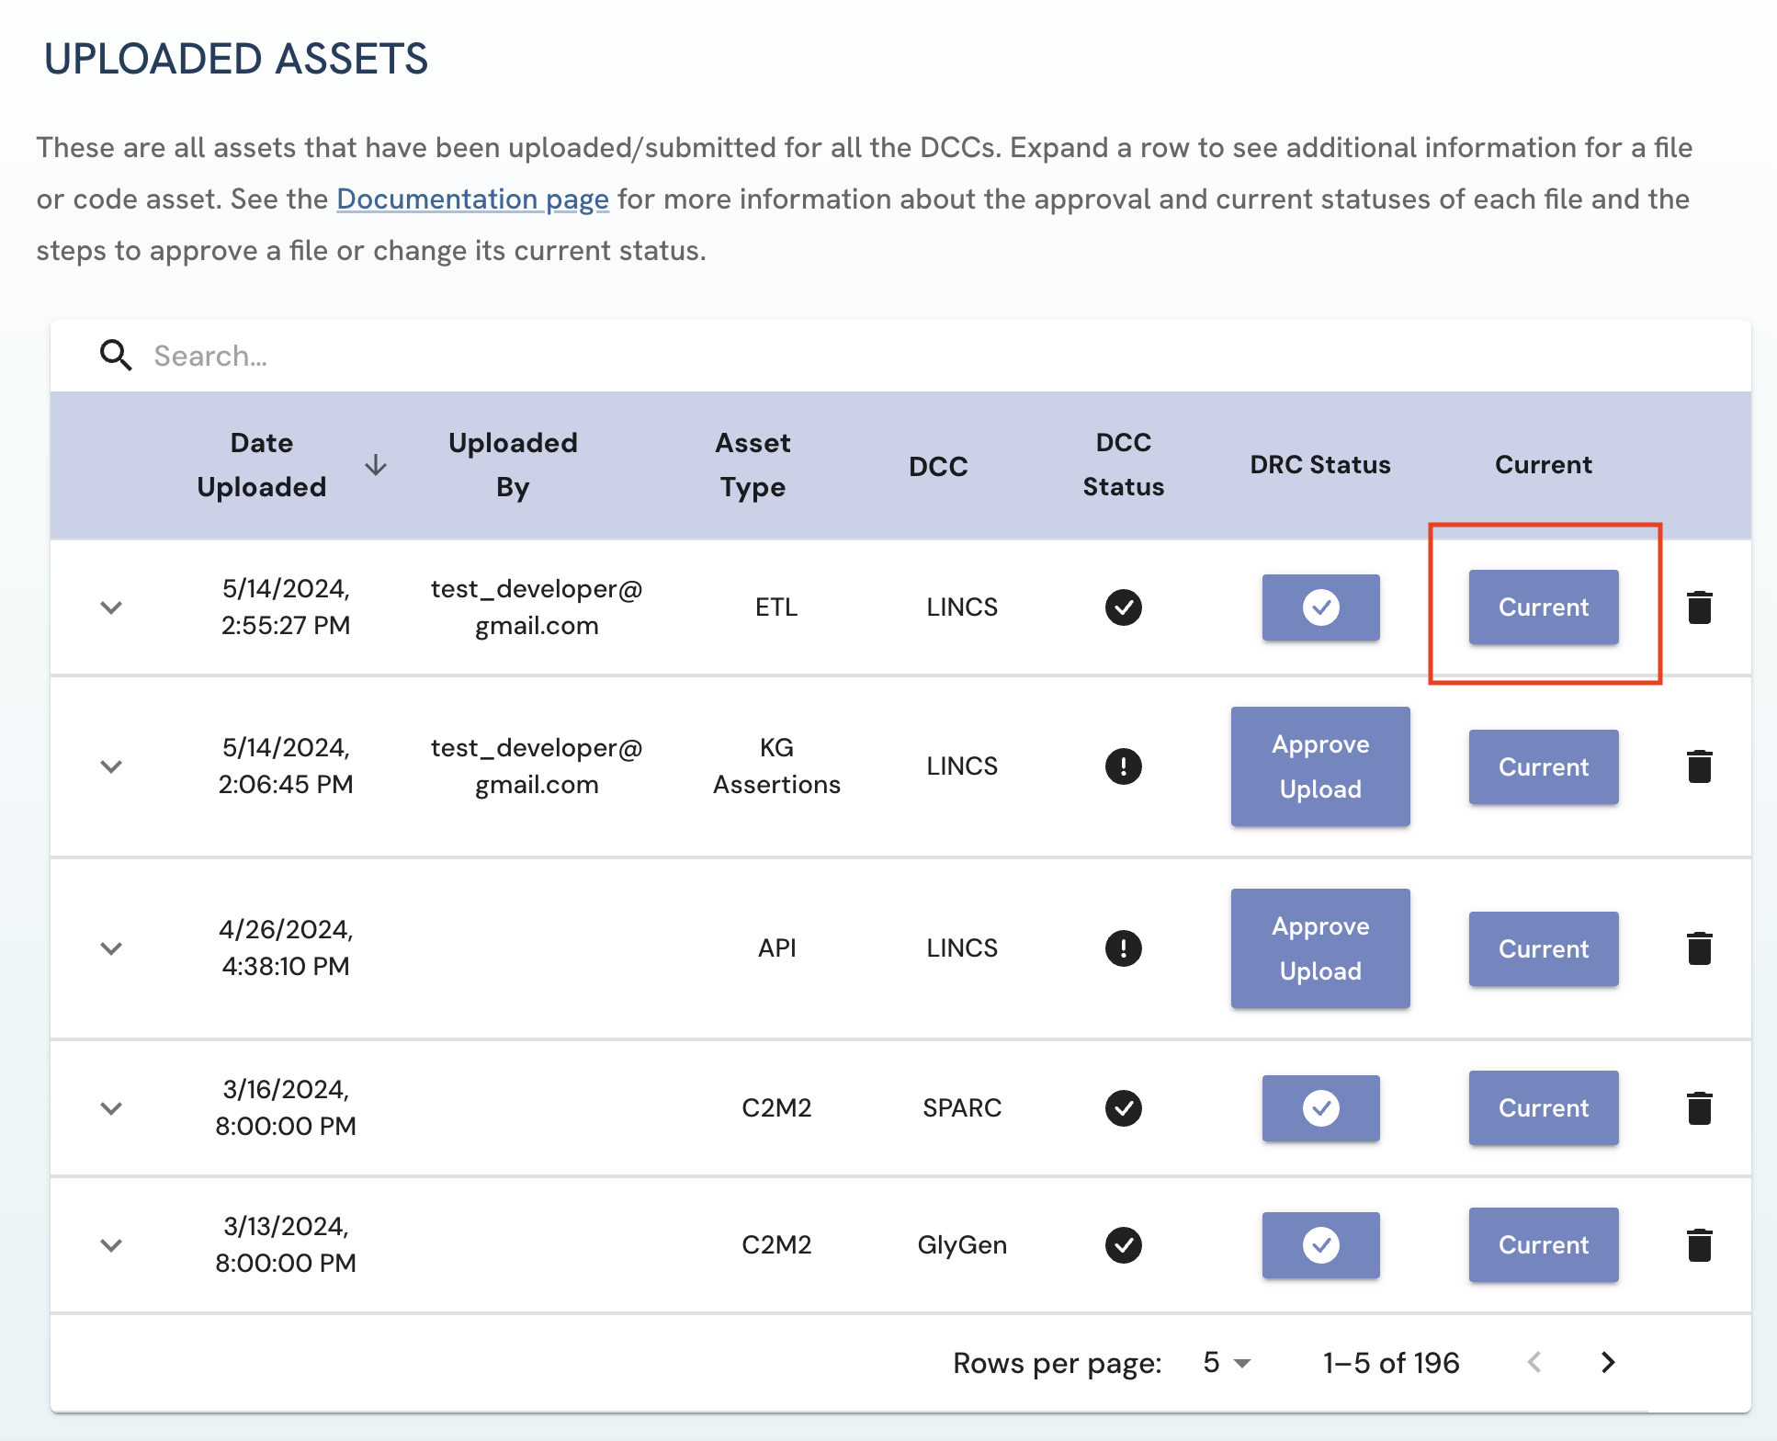Expand the ETL asset row details
The height and width of the screenshot is (1441, 1777).
(x=111, y=607)
